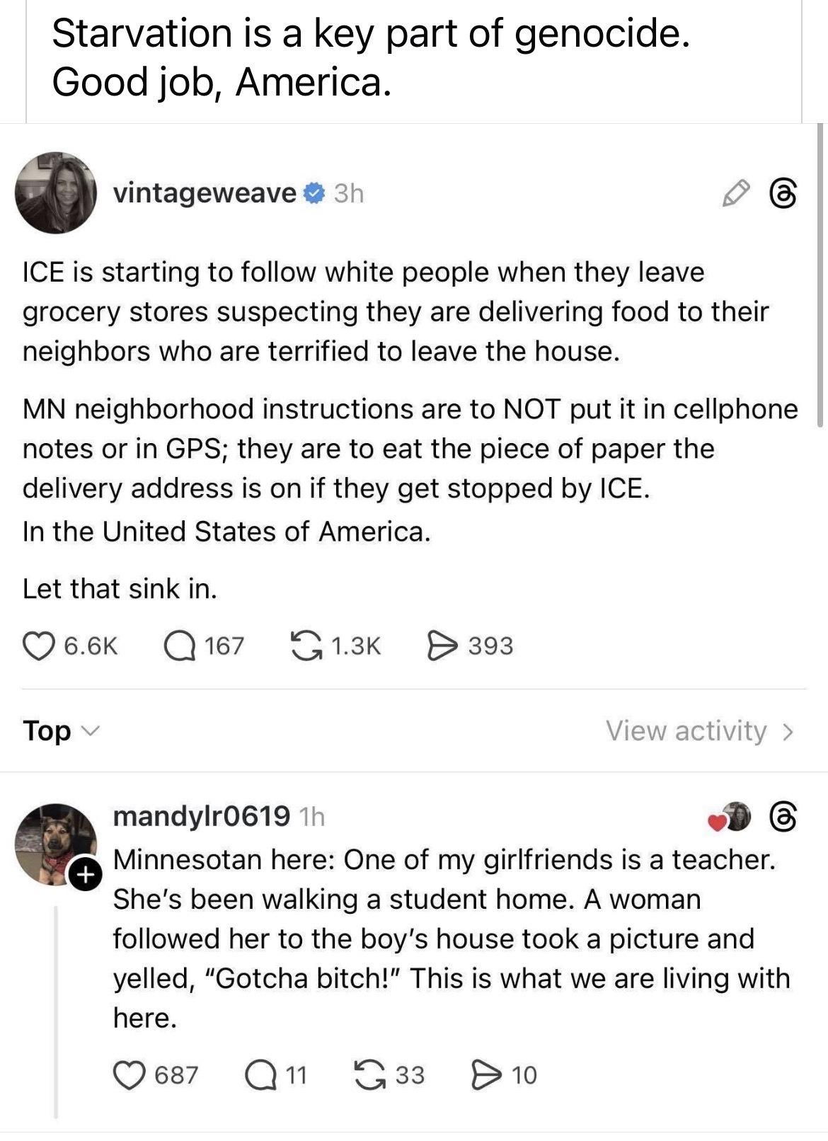Share vintageweave's post via send icon
The image size is (828, 1141).
click(x=442, y=646)
